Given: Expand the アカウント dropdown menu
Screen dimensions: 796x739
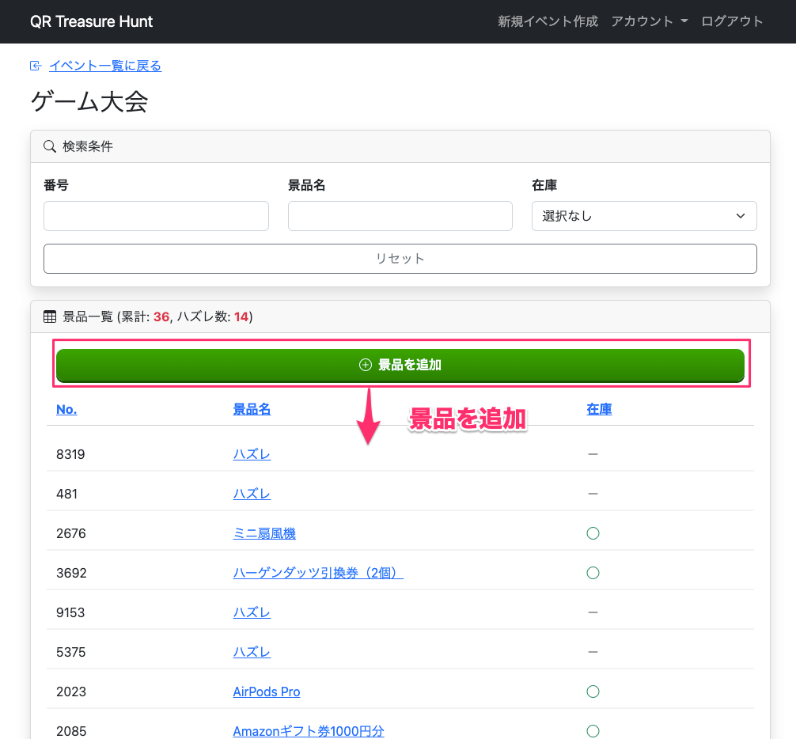Looking at the screenshot, I should (649, 21).
